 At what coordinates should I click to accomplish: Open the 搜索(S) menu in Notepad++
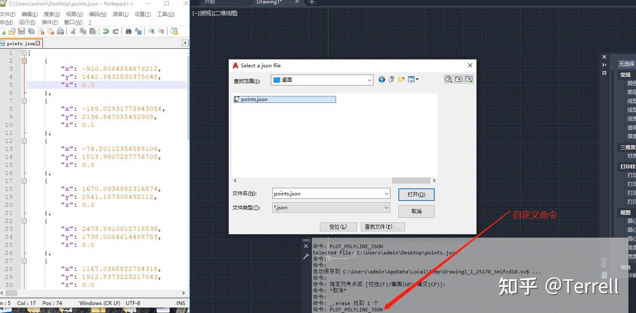(x=51, y=13)
